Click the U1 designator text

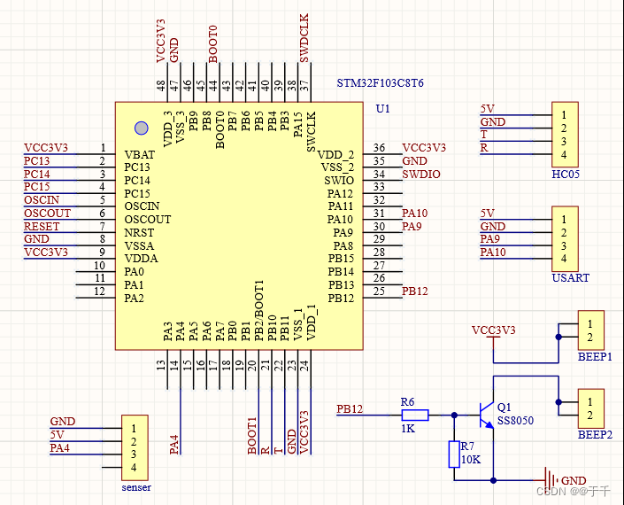click(383, 109)
